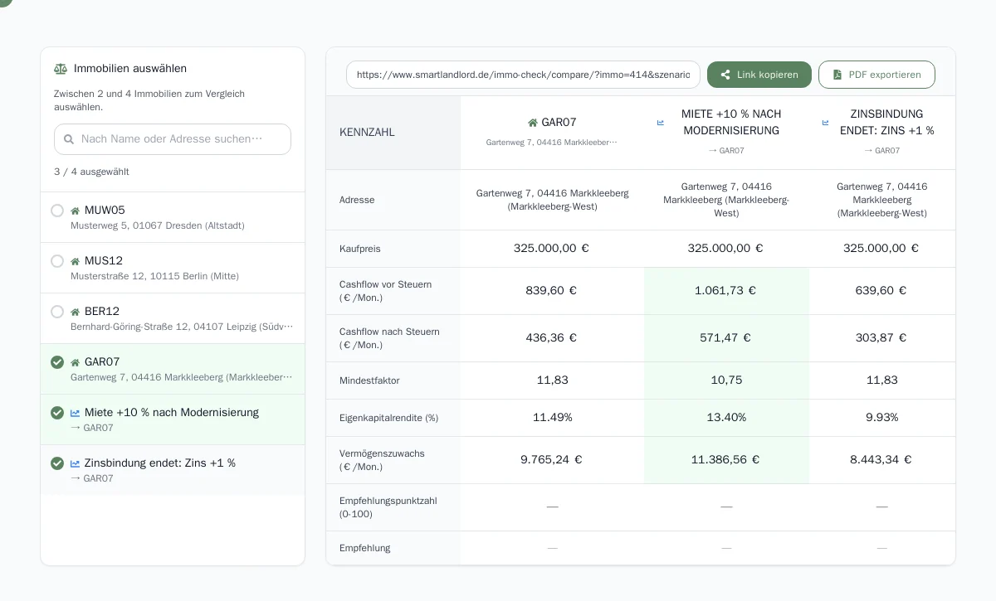
Task: Select the MUW05 property radio circle
Action: (x=57, y=211)
